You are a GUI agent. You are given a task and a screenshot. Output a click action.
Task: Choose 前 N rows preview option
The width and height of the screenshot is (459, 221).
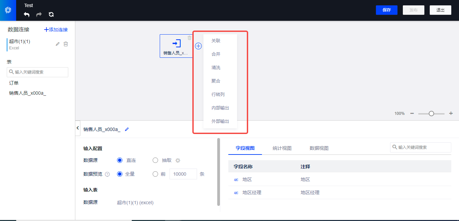pos(155,174)
